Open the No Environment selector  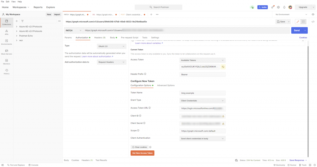pos(291,14)
